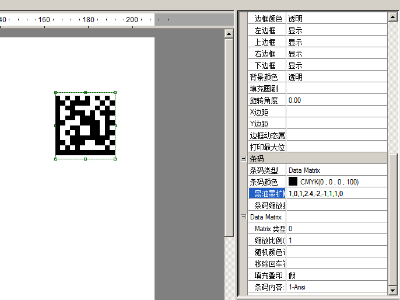Screen dimensions: 400x300
Task: Click the empty 填充画刷 value cell
Action: (x=337, y=89)
